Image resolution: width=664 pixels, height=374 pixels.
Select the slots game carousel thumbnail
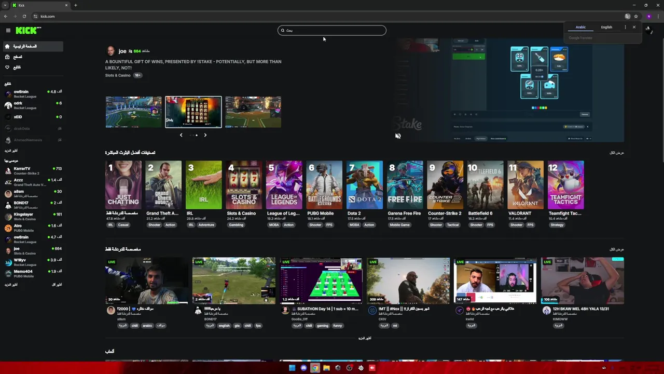193,112
